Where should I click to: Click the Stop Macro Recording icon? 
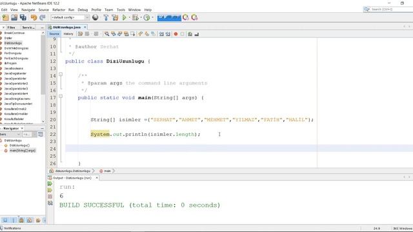pos(182,34)
